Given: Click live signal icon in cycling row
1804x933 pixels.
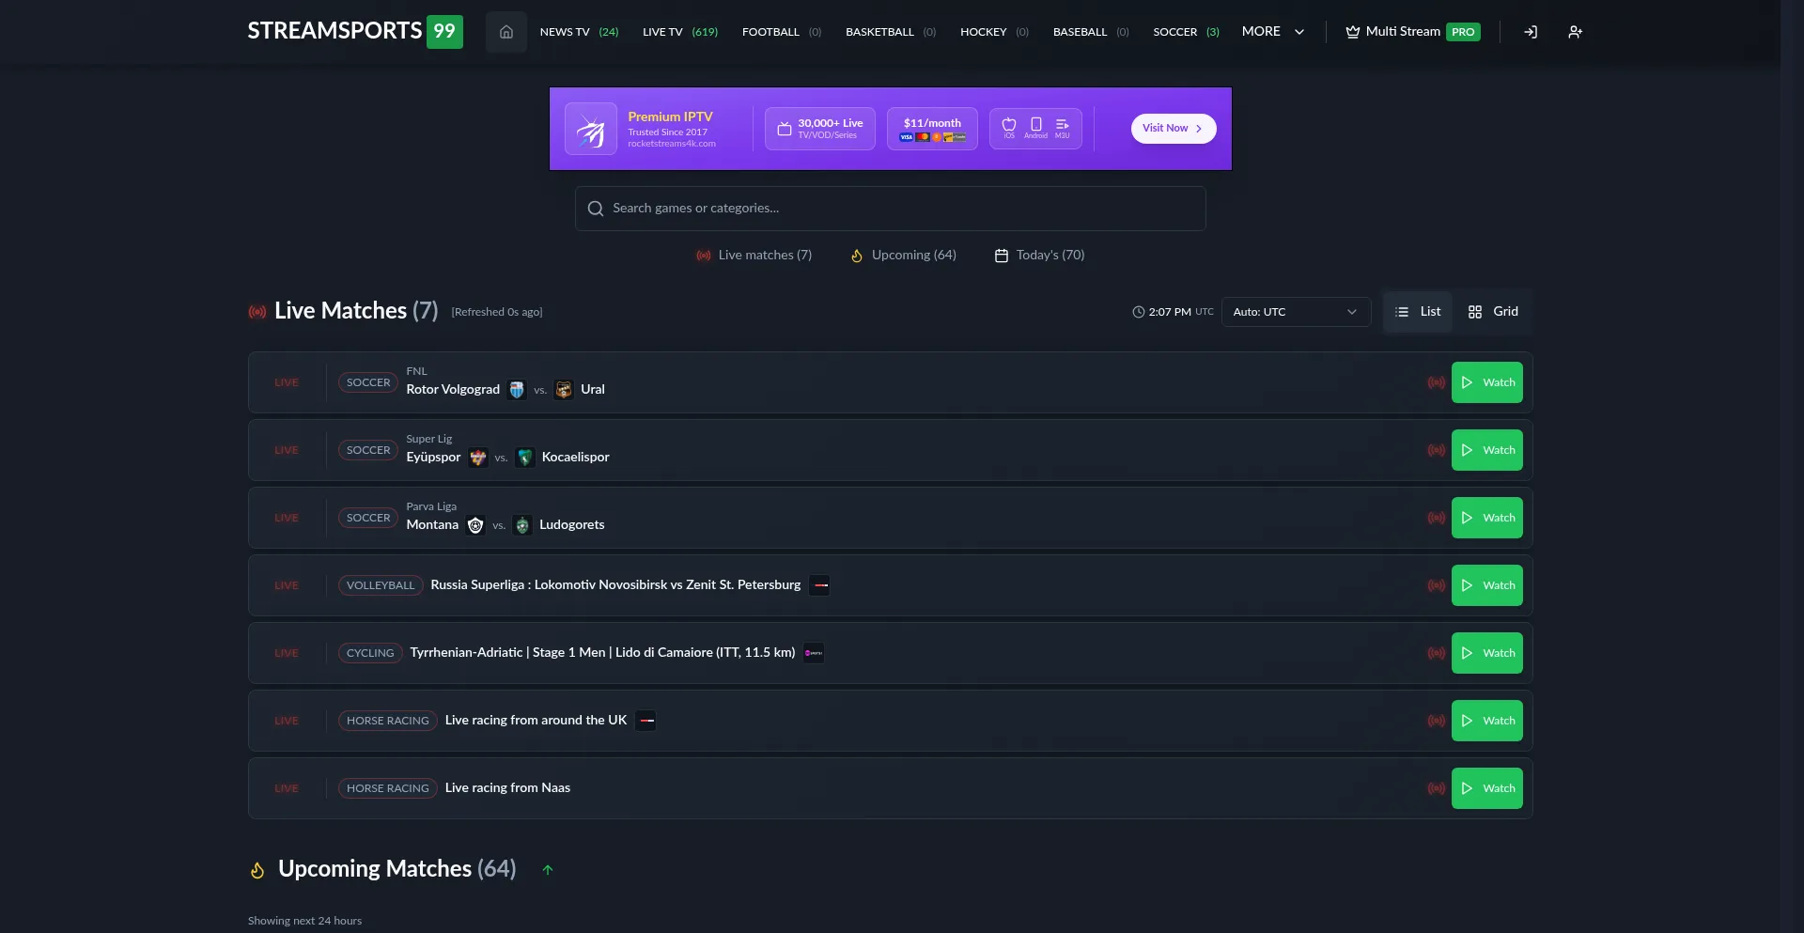Looking at the screenshot, I should click(1437, 653).
